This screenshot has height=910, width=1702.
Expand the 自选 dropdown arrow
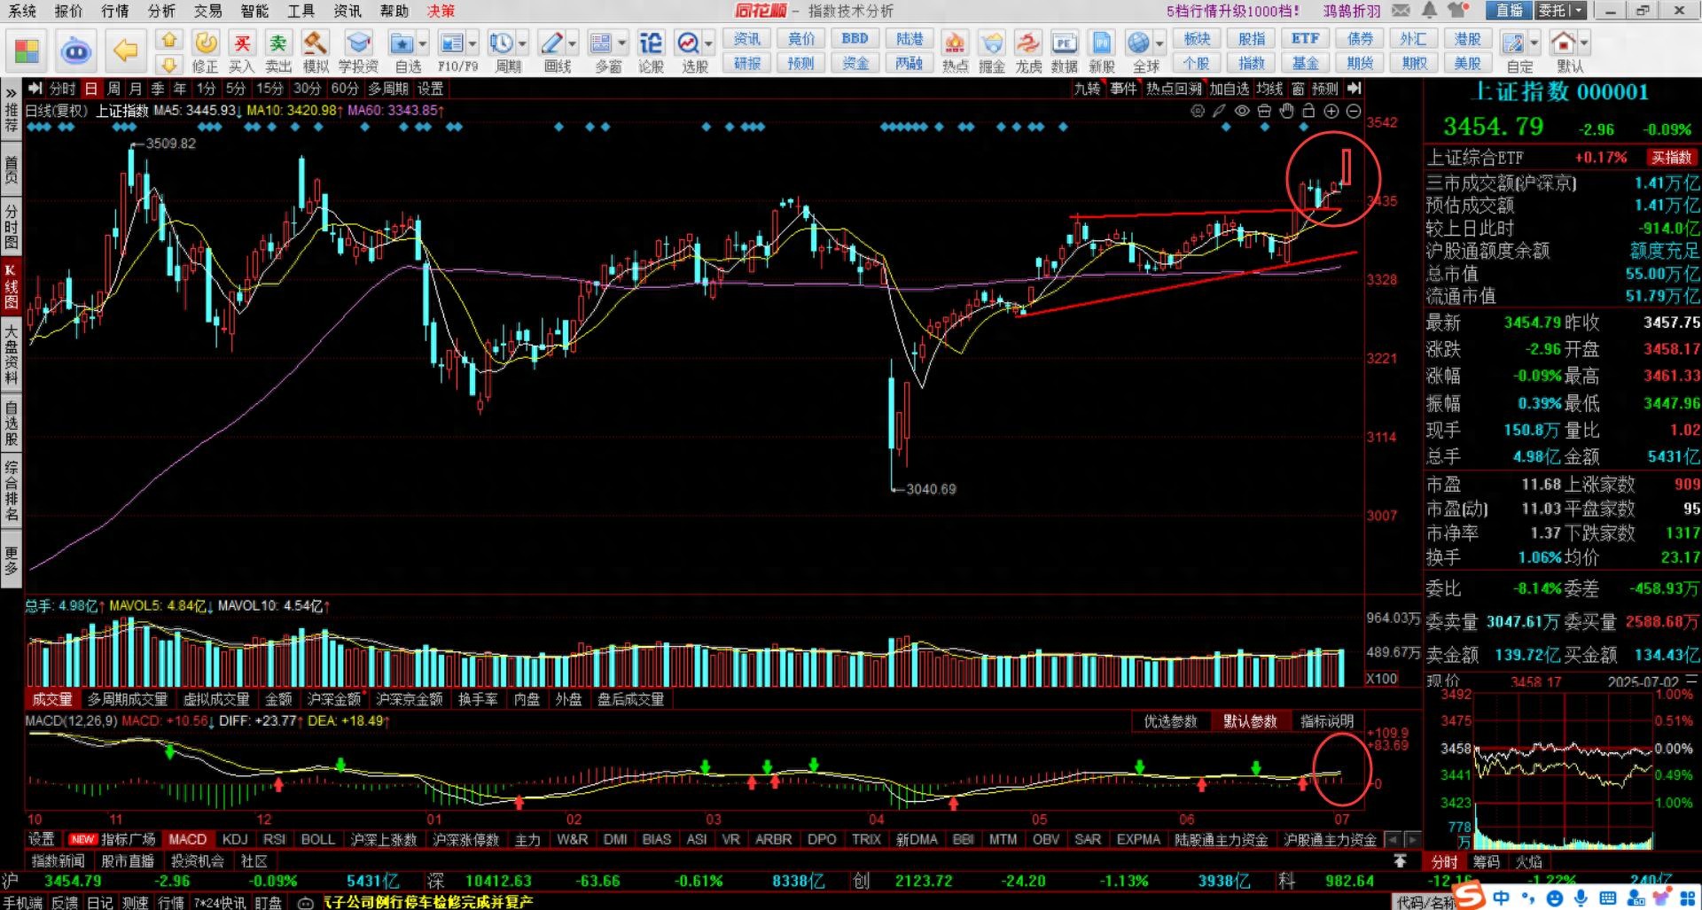423,43
